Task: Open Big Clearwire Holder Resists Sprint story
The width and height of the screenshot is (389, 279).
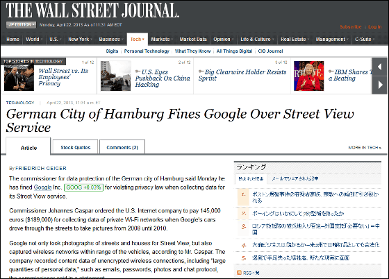Action: 242,75
